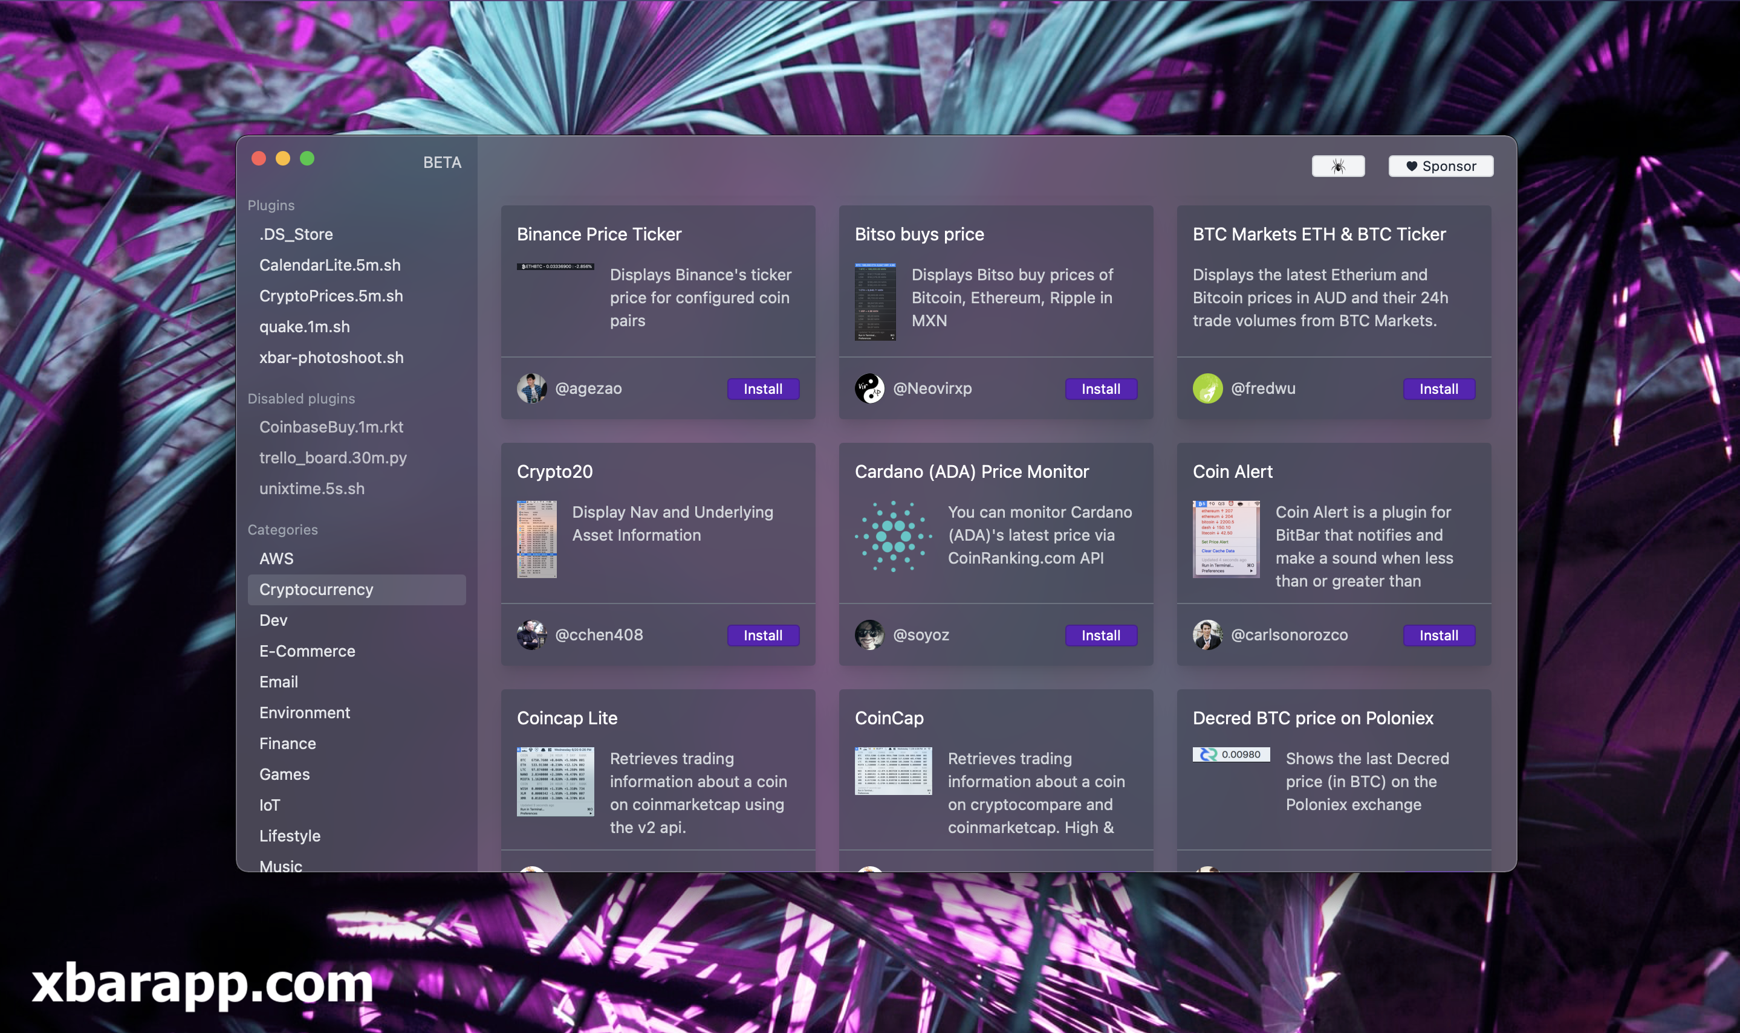View CoinCap plugin screenshot thumbnail
Viewport: 1740px width, 1033px height.
click(x=893, y=771)
